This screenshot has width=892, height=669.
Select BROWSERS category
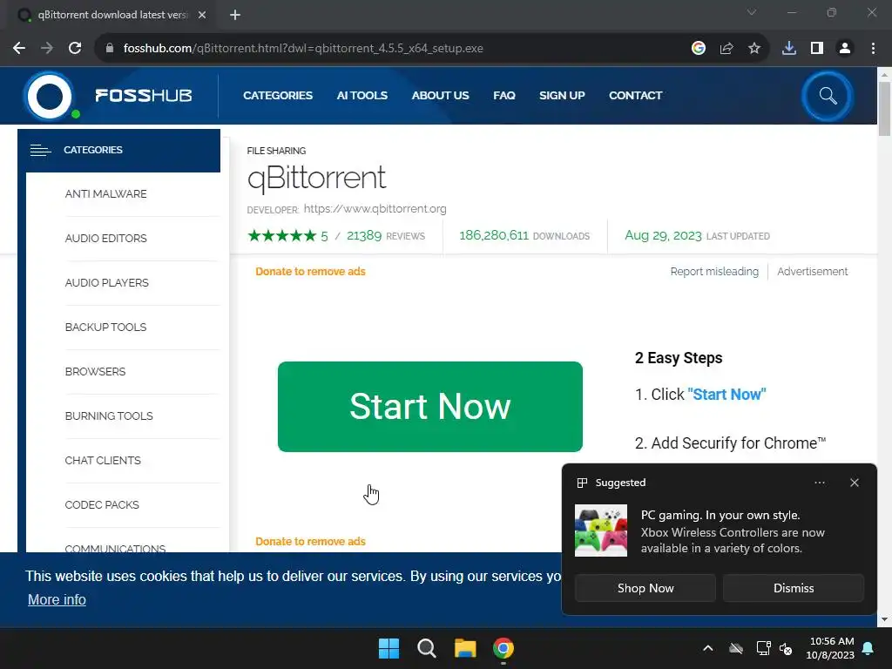pos(95,371)
